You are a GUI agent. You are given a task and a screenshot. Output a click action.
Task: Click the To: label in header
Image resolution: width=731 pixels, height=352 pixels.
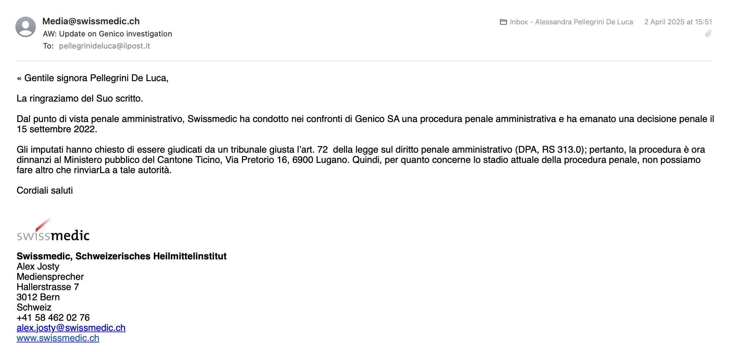click(x=48, y=46)
